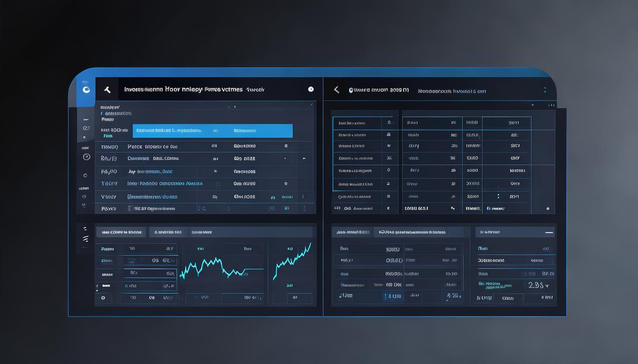Image resolution: width=638 pixels, height=364 pixels.
Task: Expand the RIV/D row using its right arrow
Action: click(x=304, y=159)
